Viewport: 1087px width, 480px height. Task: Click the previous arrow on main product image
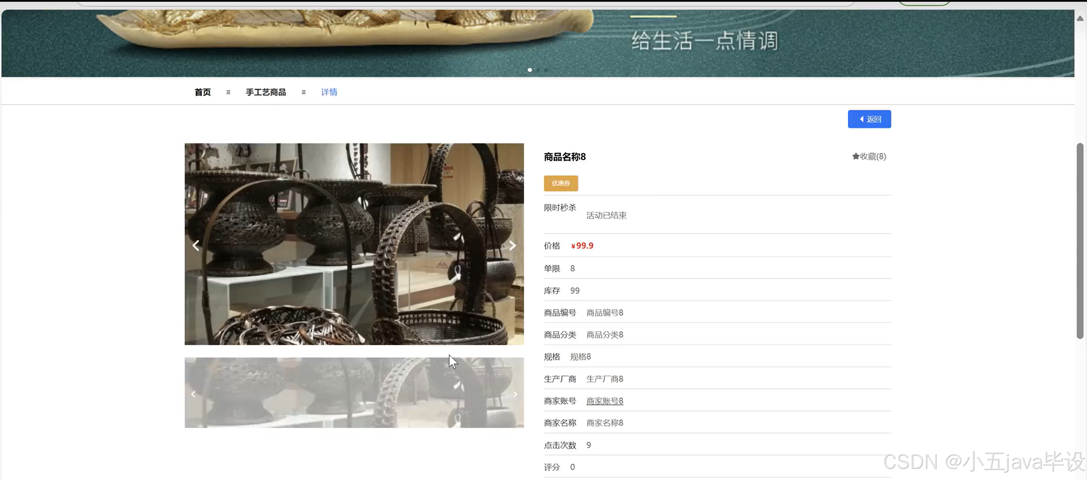pos(196,245)
